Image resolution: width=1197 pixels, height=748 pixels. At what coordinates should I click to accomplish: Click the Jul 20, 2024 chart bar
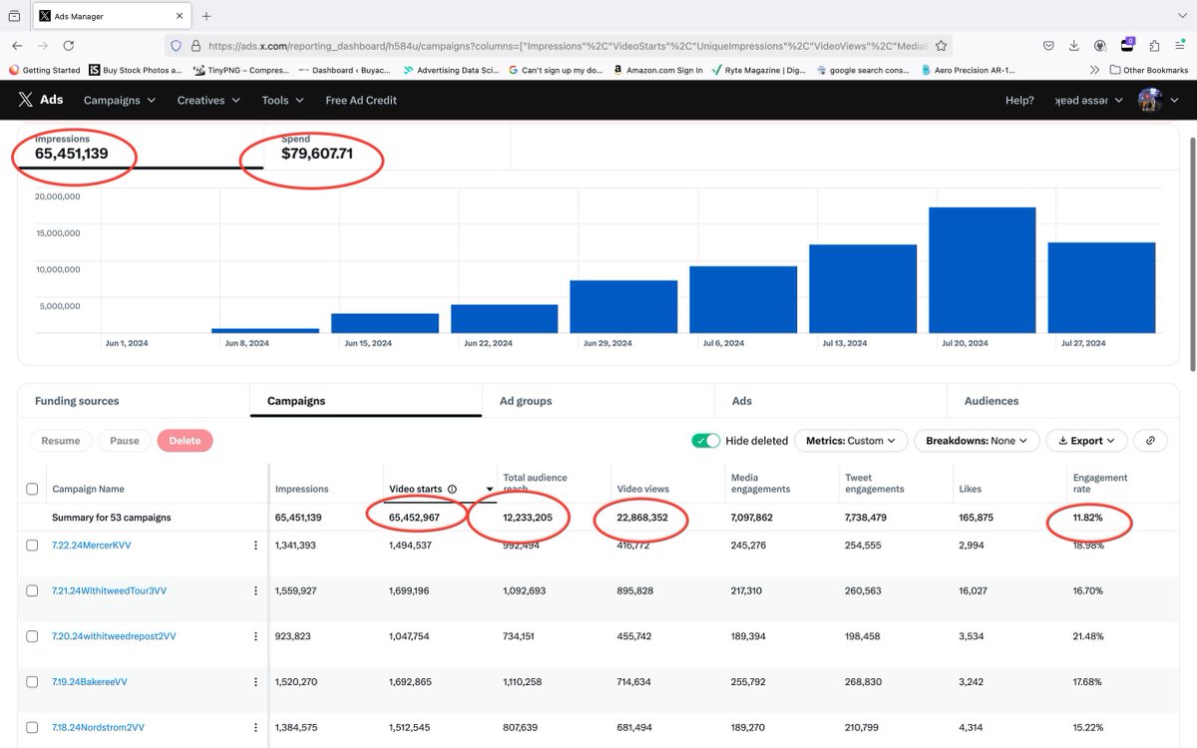point(982,269)
